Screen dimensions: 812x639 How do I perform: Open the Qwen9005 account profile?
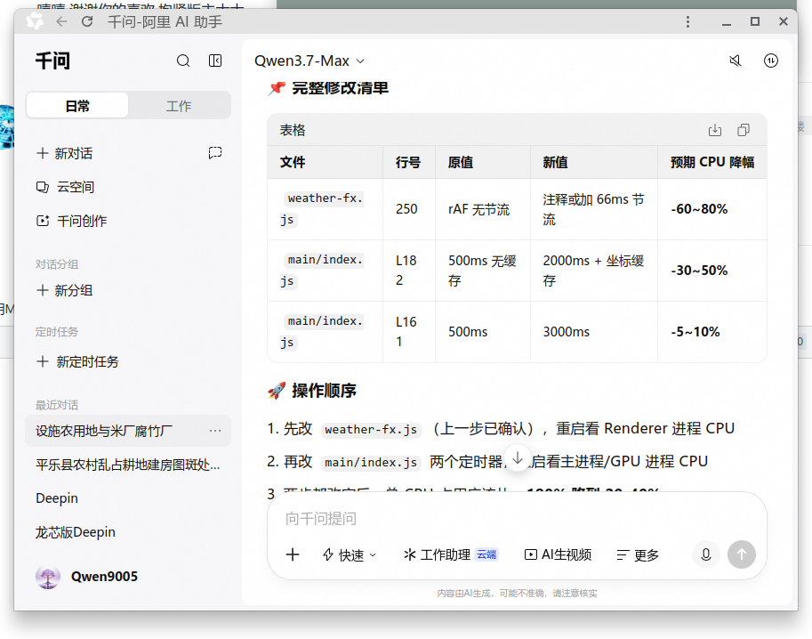point(86,577)
